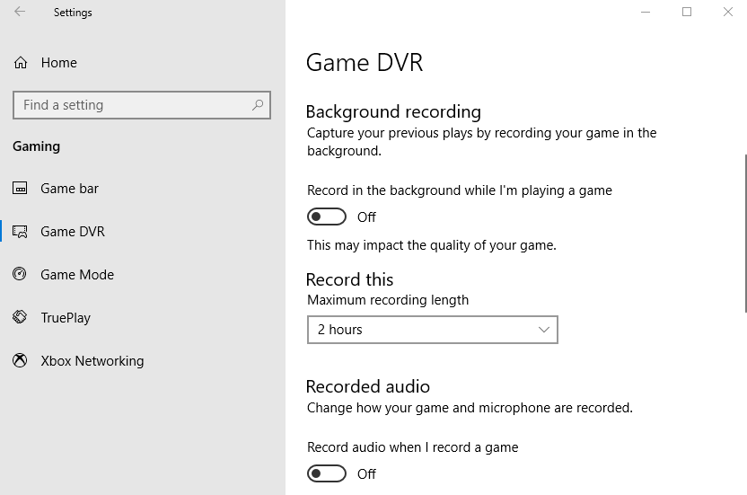This screenshot has height=495, width=747.
Task: Click the Record this heading
Action: click(349, 279)
